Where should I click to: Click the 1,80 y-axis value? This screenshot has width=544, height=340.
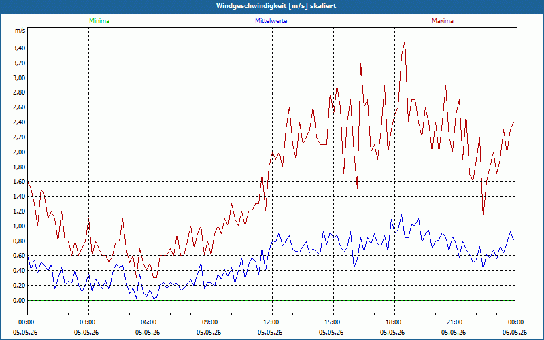[19, 167]
